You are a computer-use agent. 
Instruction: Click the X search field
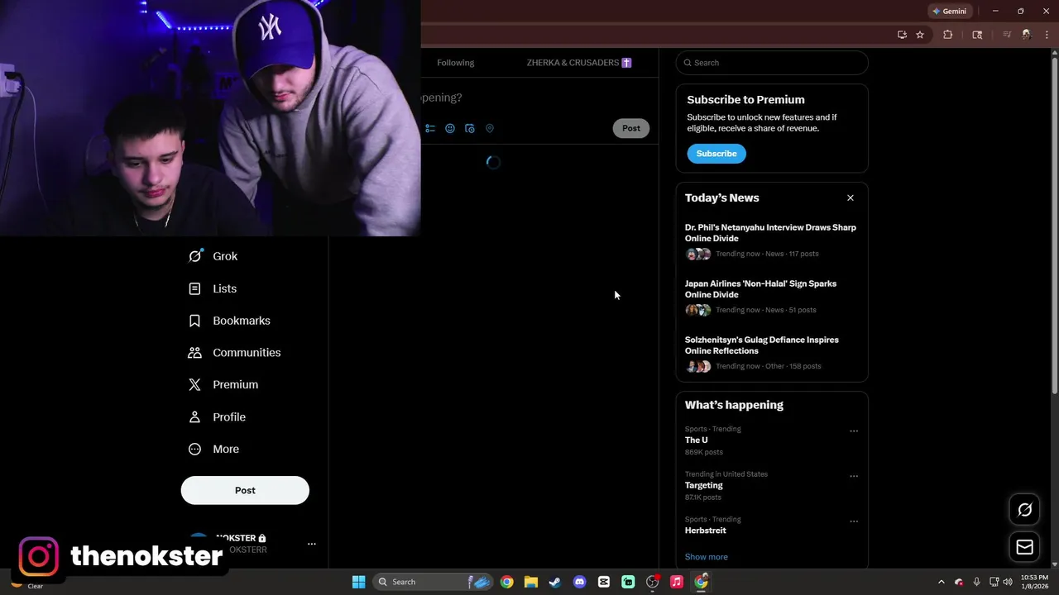[772, 63]
